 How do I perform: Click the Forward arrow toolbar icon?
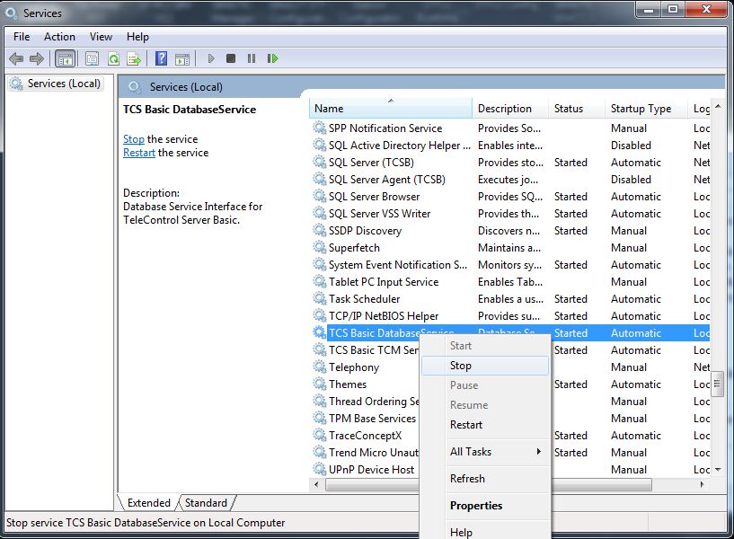pyautogui.click(x=37, y=58)
